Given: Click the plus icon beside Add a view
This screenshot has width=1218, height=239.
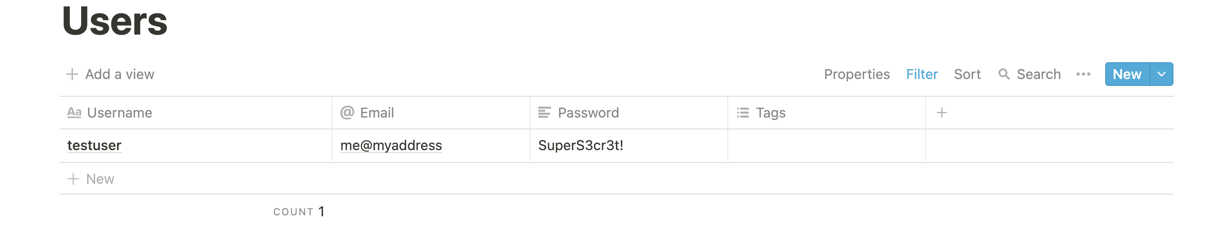Looking at the screenshot, I should [72, 74].
